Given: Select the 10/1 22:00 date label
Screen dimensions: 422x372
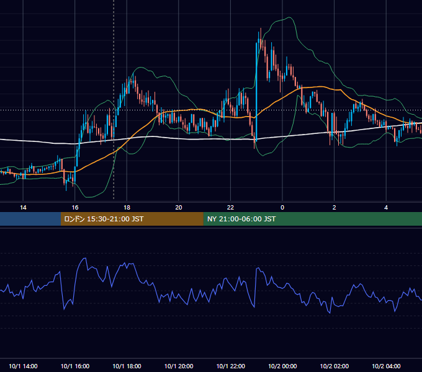Looking at the screenshot, I should click(231, 366).
